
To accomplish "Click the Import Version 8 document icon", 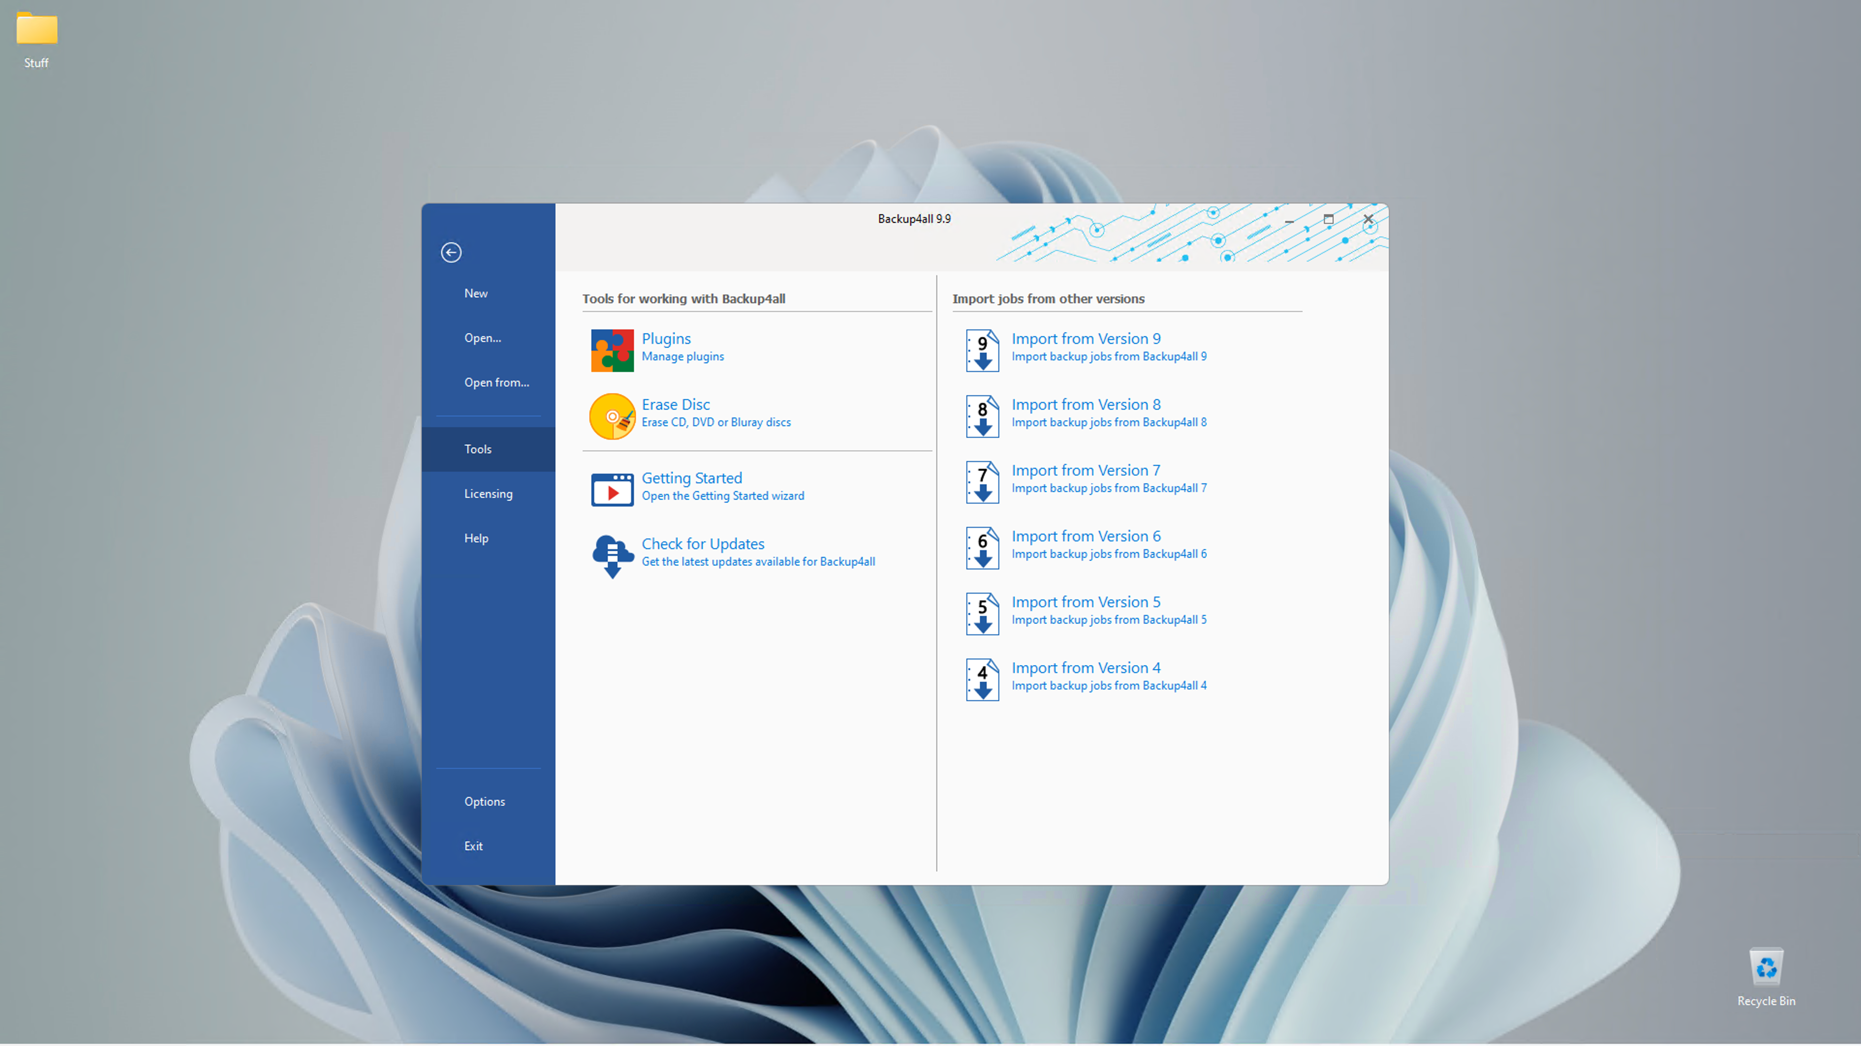I will point(982,416).
